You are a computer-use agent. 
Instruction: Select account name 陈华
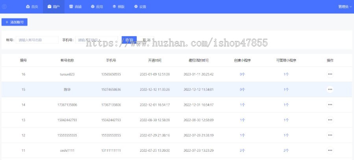[x=67, y=89]
